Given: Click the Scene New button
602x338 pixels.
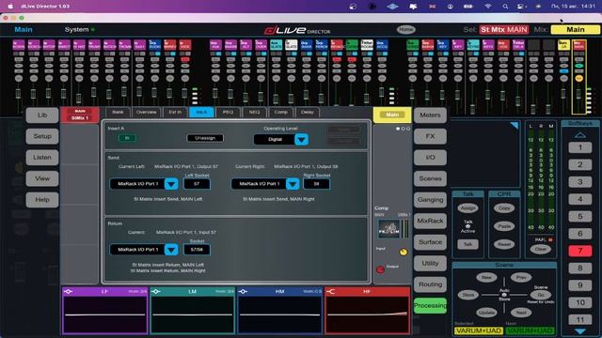Looking at the screenshot, I should click(x=486, y=278).
